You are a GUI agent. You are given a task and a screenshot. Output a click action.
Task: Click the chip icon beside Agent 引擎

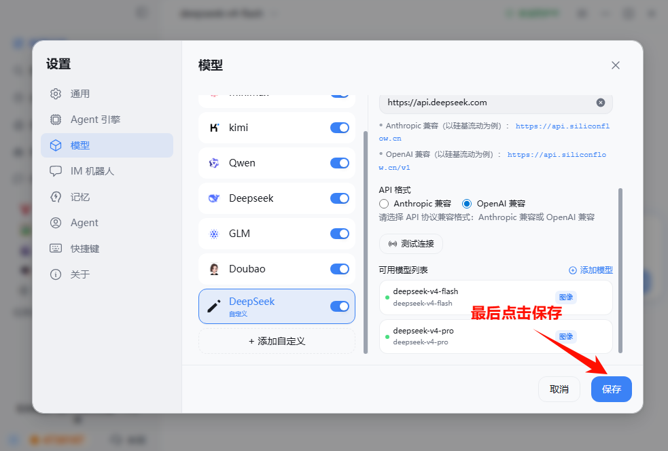56,120
